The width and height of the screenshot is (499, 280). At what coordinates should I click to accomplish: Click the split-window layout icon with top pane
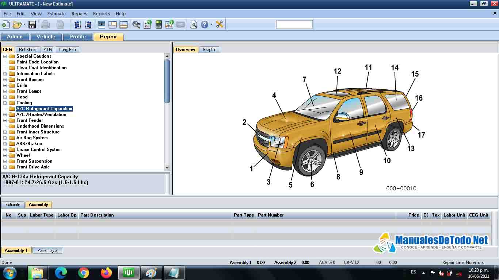(x=113, y=24)
